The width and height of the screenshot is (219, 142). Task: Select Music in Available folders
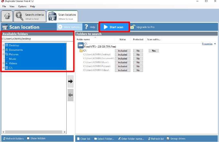coord(13,59)
